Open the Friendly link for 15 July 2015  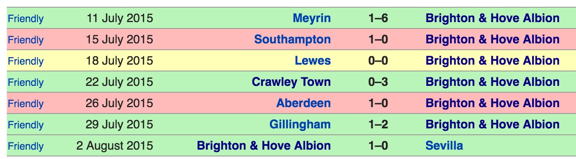[x=26, y=40]
